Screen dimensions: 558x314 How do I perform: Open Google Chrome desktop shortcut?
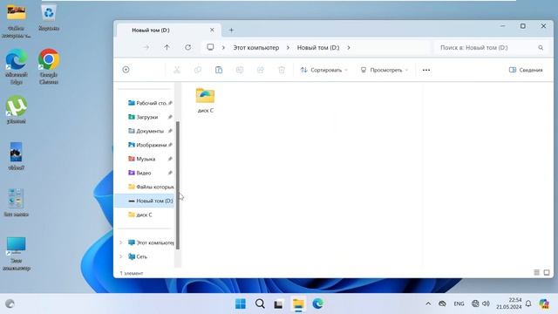pyautogui.click(x=49, y=66)
